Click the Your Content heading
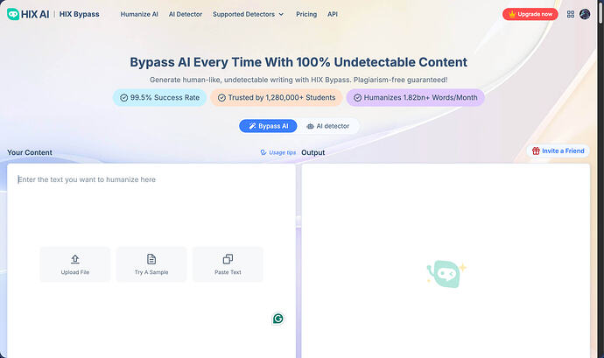This screenshot has width=604, height=358. pos(30,152)
